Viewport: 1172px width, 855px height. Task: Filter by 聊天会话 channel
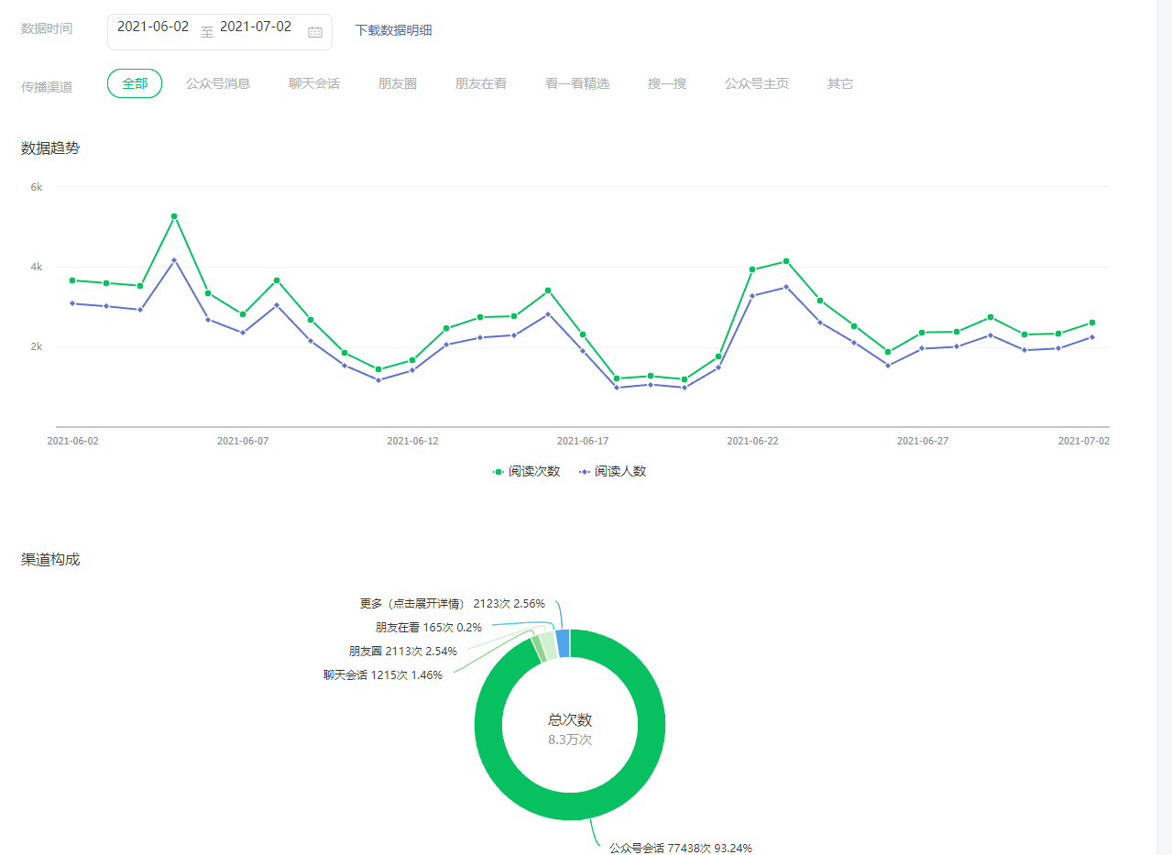click(x=314, y=83)
